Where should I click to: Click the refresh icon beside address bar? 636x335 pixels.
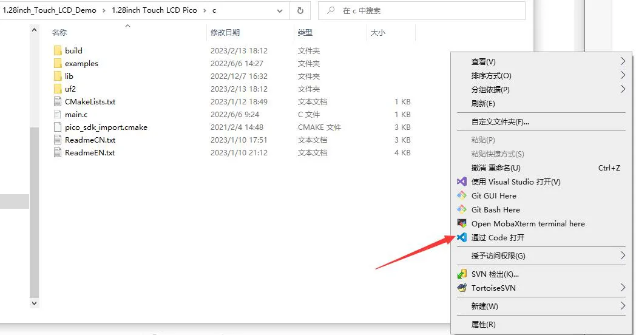click(x=300, y=10)
